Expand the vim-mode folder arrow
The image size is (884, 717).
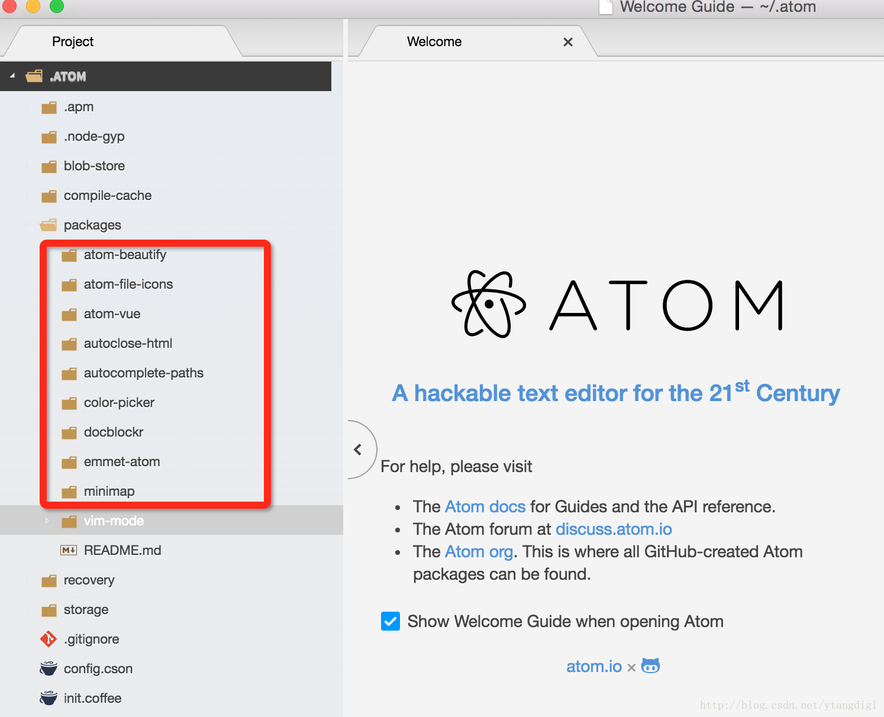tap(47, 521)
